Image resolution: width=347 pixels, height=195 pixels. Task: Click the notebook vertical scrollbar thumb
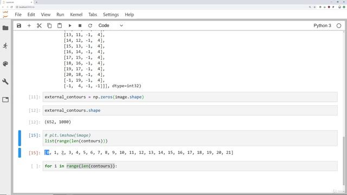point(344,161)
